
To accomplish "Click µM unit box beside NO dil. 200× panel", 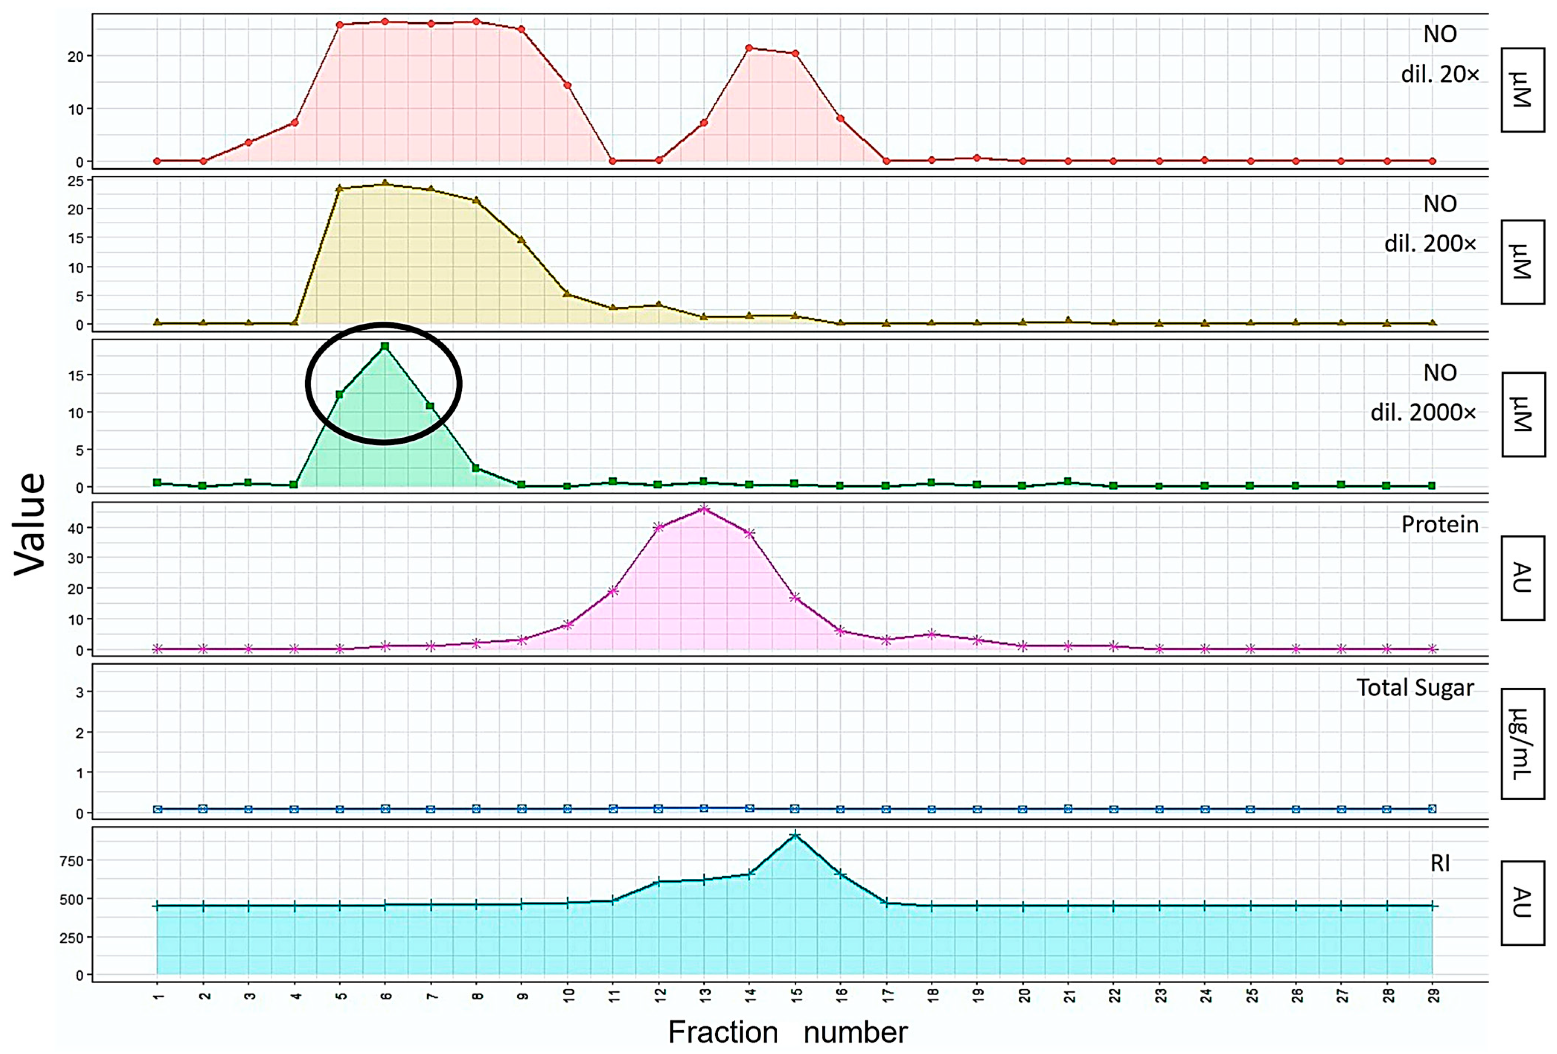I will [1523, 261].
